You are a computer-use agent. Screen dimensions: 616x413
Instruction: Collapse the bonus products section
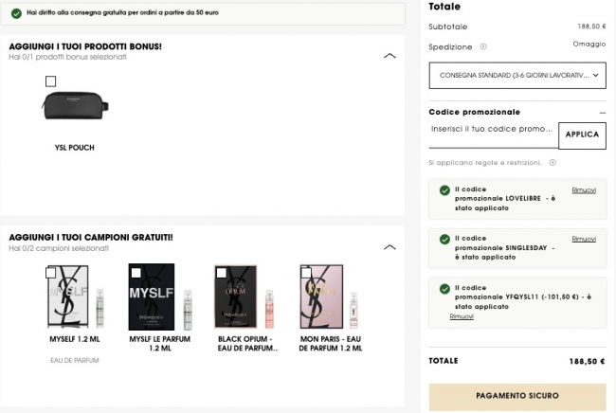pos(390,56)
